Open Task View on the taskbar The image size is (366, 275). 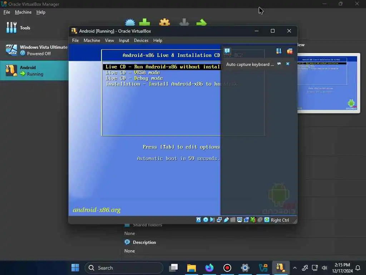pos(173,268)
